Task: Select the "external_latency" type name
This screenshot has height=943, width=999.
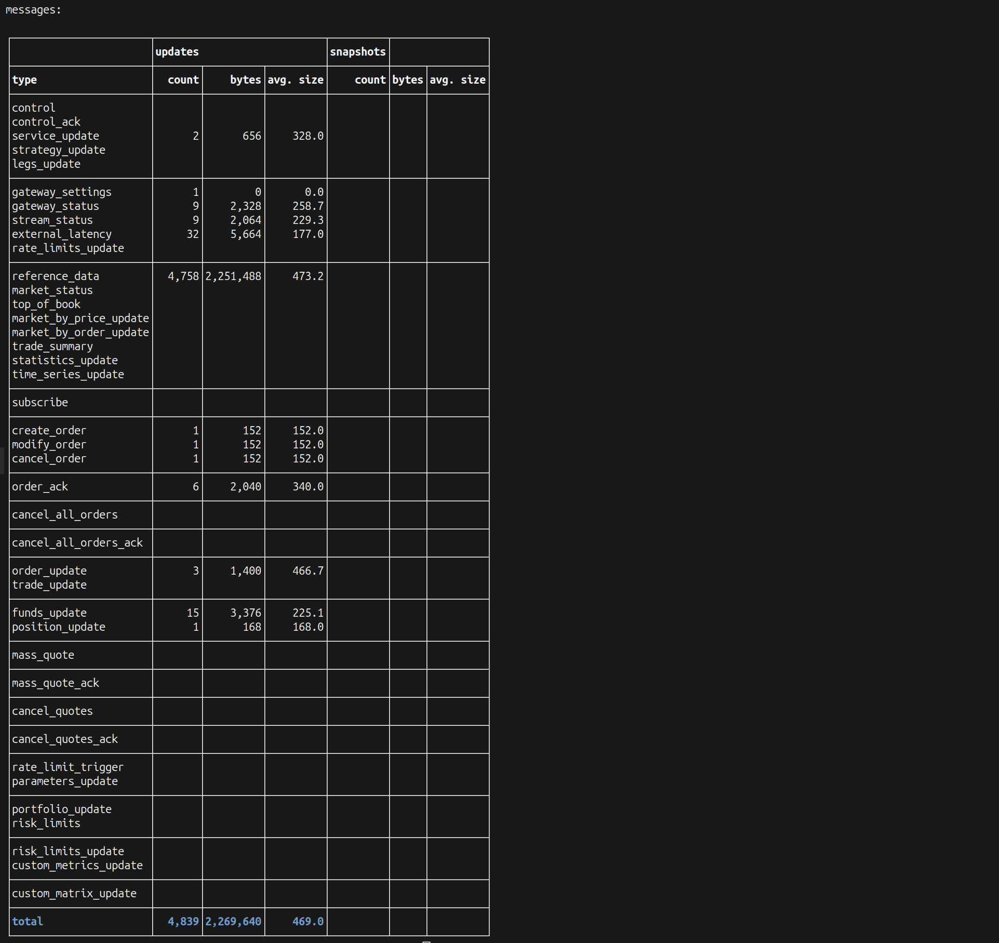Action: [62, 234]
